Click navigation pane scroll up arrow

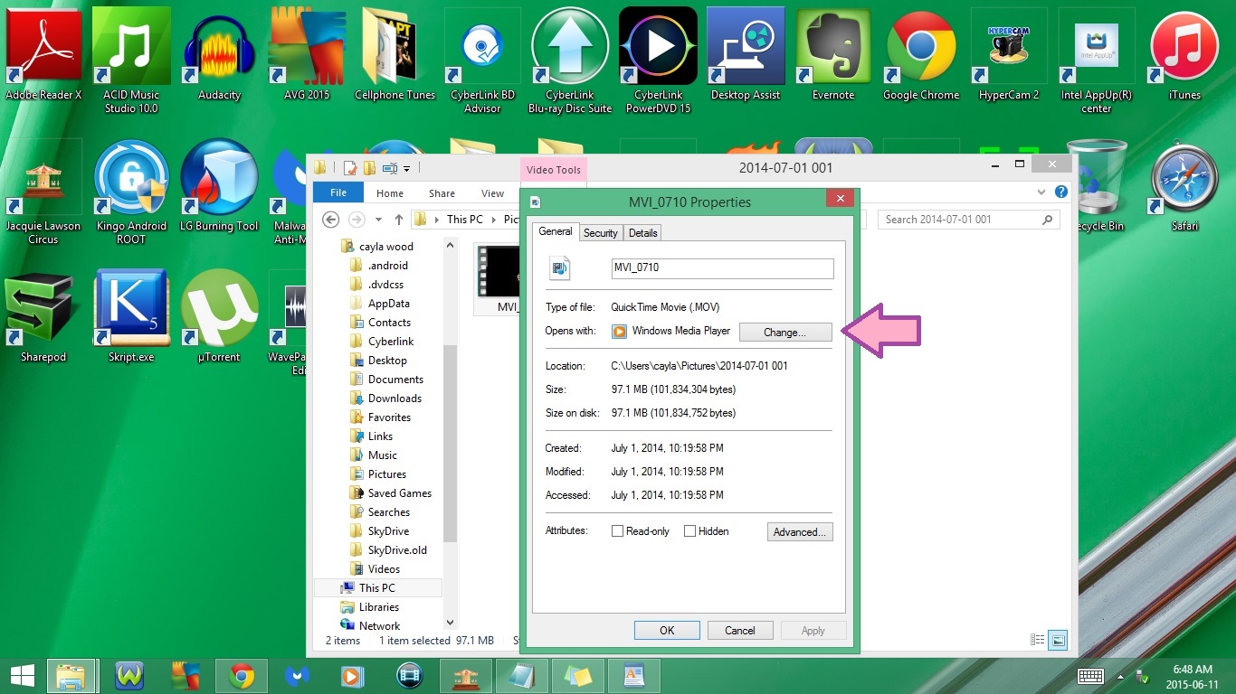(x=450, y=245)
